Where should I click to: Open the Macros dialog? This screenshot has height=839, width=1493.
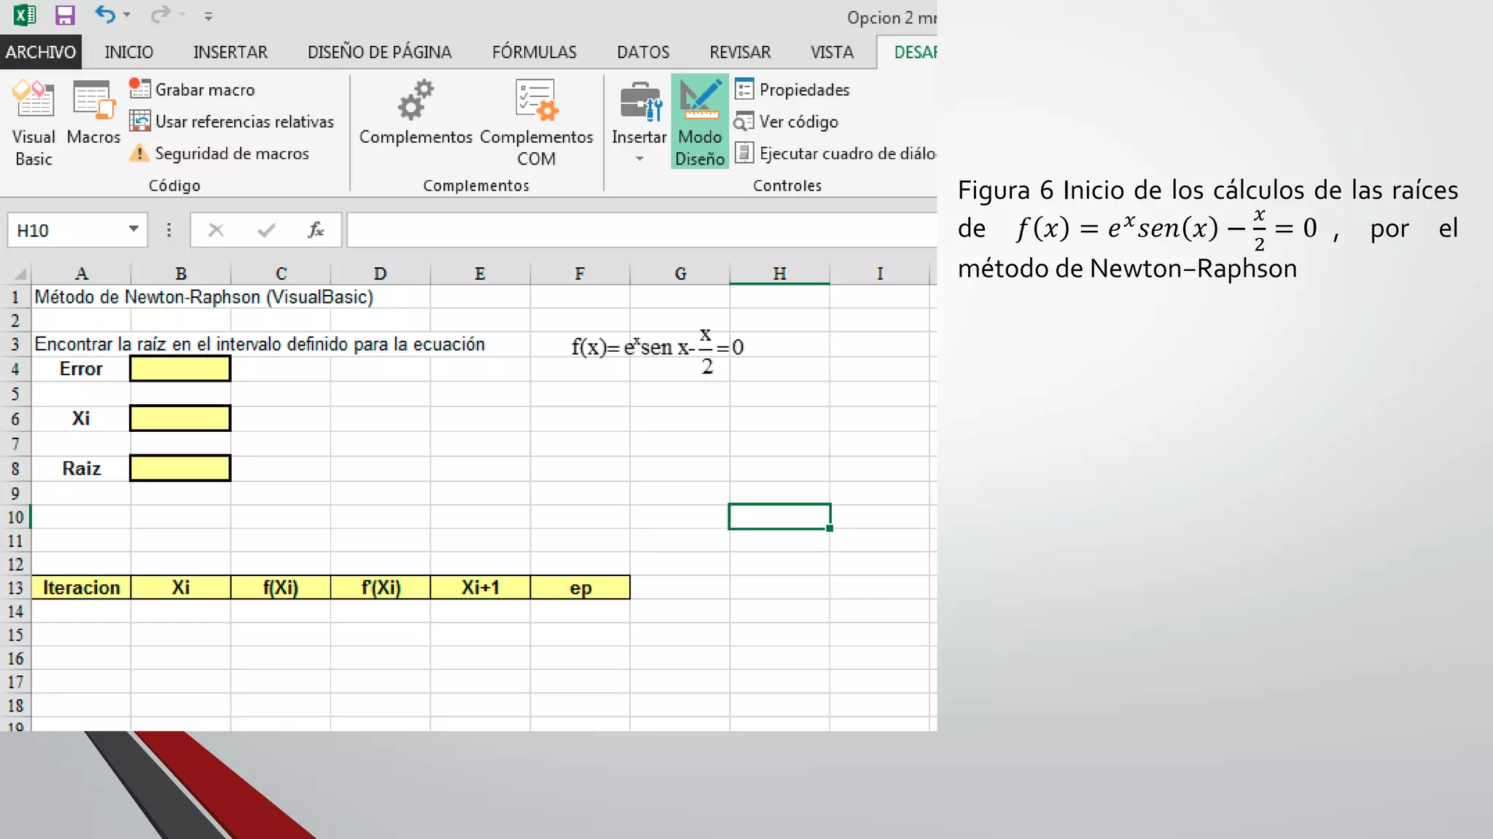[x=93, y=113]
